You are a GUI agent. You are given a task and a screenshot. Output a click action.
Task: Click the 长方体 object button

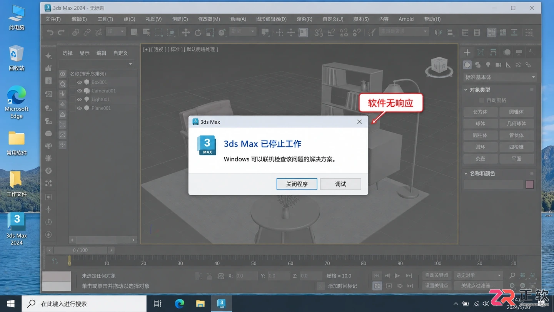click(480, 112)
